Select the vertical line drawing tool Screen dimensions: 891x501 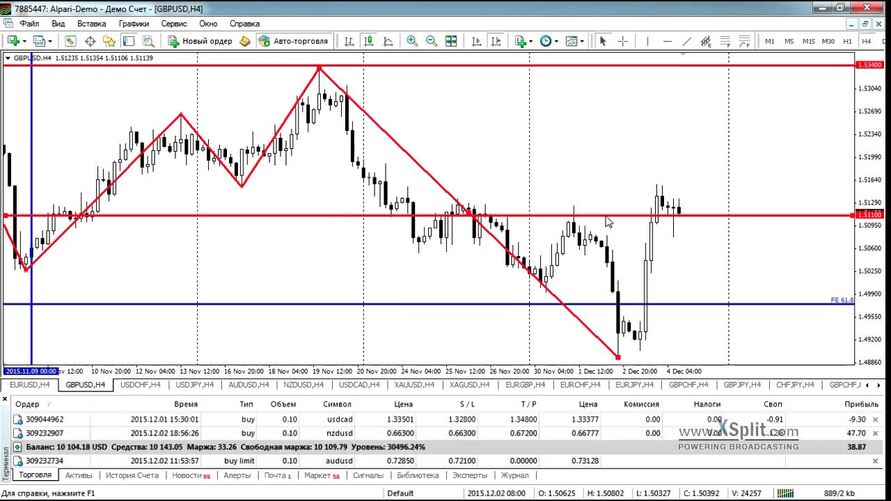(647, 41)
